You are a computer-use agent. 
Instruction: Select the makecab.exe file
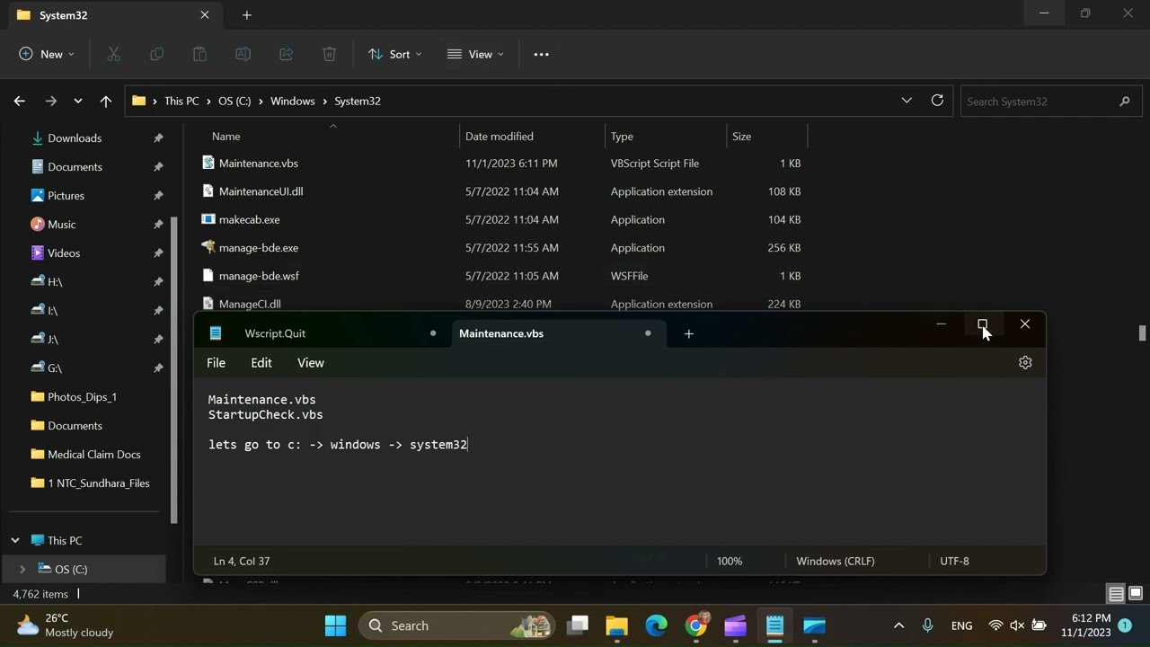(x=250, y=219)
